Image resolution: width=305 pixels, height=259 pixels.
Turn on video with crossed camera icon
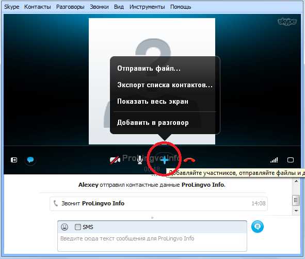pyautogui.click(x=115, y=160)
